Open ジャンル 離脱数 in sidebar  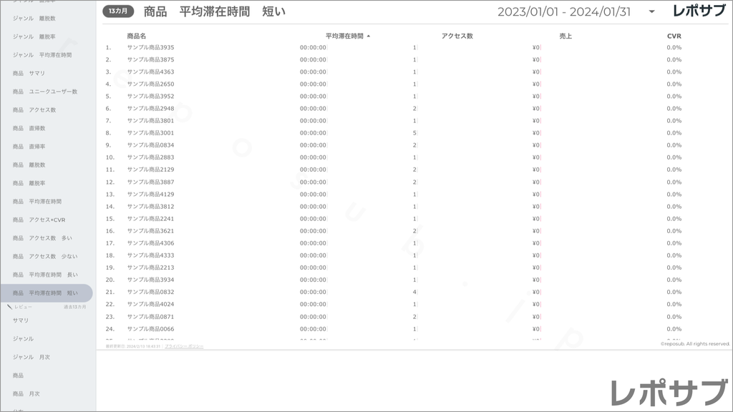(34, 18)
